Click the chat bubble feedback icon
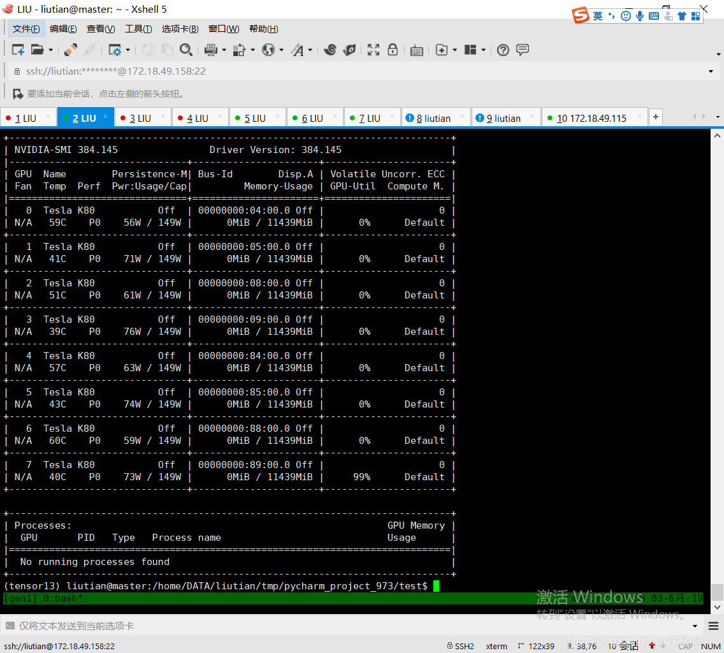This screenshot has width=724, height=653. [523, 49]
